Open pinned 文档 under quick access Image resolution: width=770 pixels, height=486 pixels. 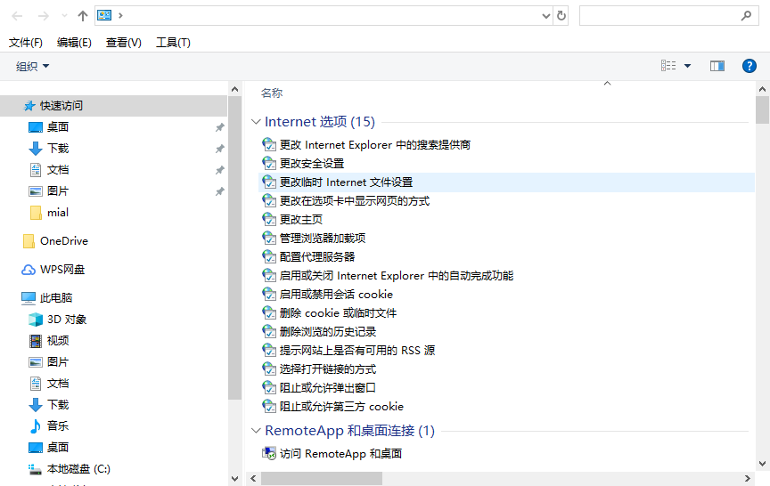(57, 170)
